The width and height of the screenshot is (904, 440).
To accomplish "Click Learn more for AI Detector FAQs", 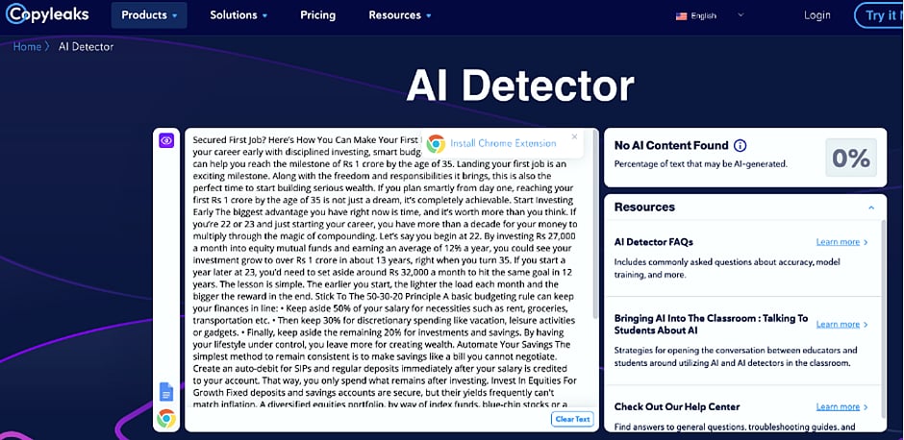I will (841, 243).
